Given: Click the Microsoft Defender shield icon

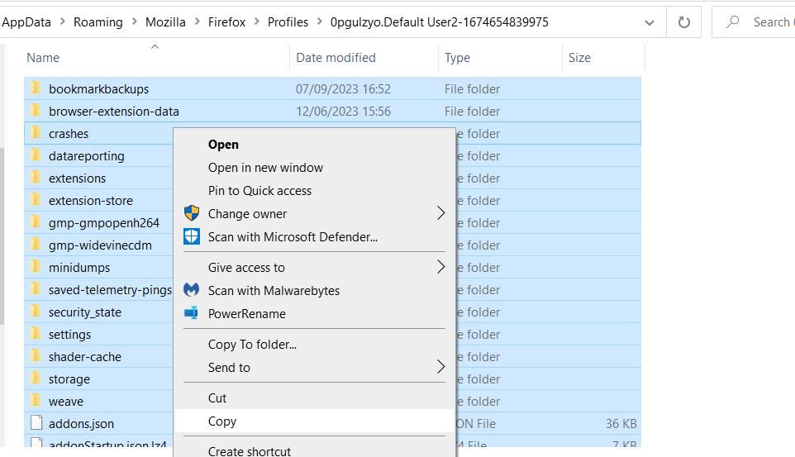Looking at the screenshot, I should tap(191, 236).
